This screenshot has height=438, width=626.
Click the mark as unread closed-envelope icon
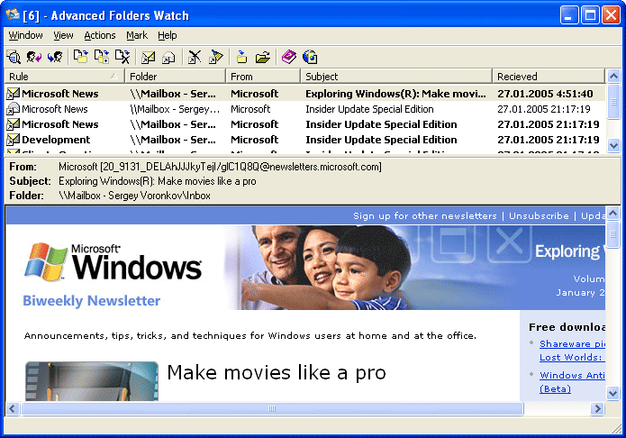click(x=148, y=57)
